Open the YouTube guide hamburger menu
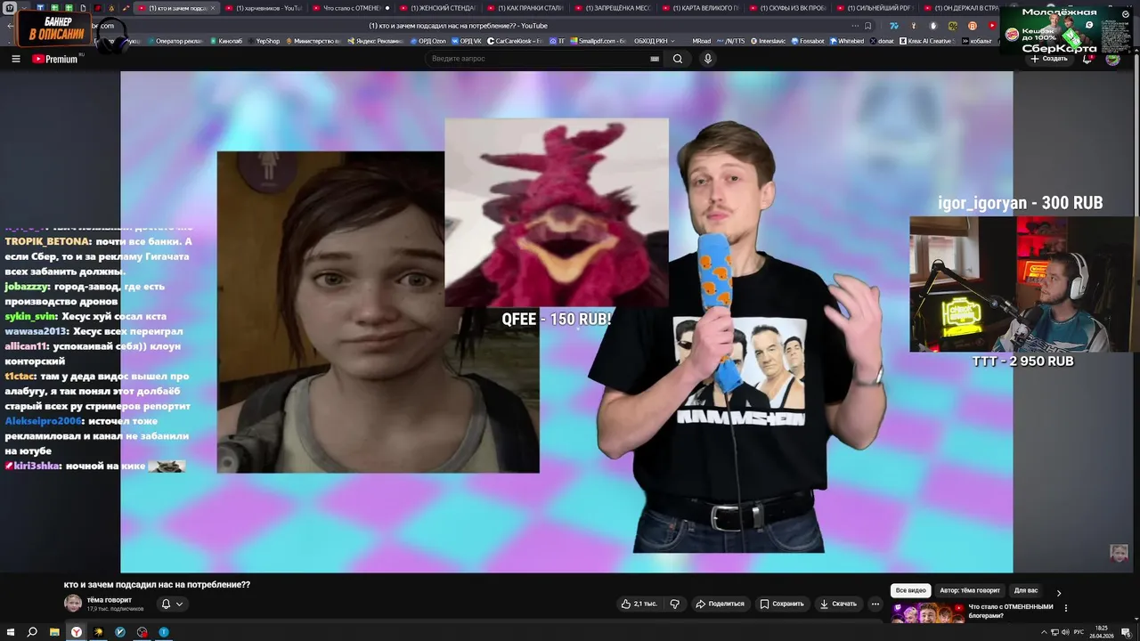Image resolution: width=1140 pixels, height=641 pixels. [15, 59]
